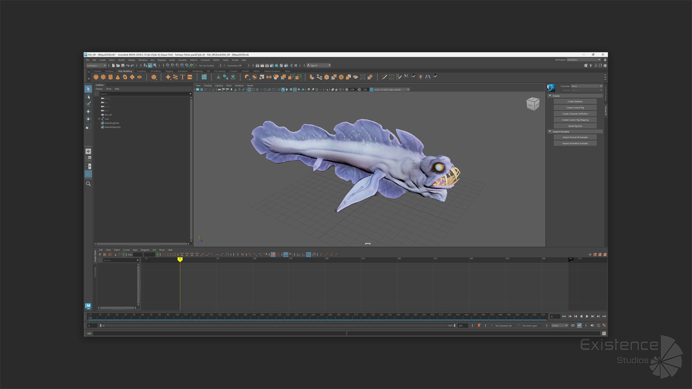
Task: Click the Open Scene folder icon
Action: [118, 66]
